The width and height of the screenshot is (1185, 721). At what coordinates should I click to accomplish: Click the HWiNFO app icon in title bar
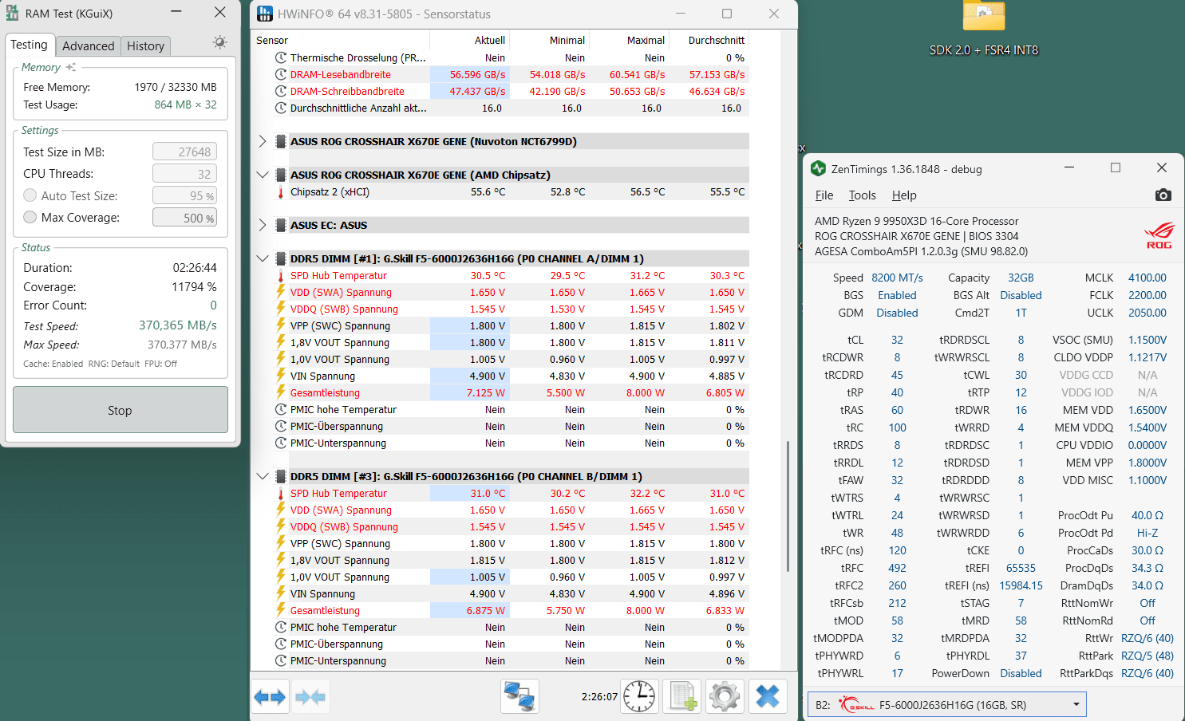point(265,14)
